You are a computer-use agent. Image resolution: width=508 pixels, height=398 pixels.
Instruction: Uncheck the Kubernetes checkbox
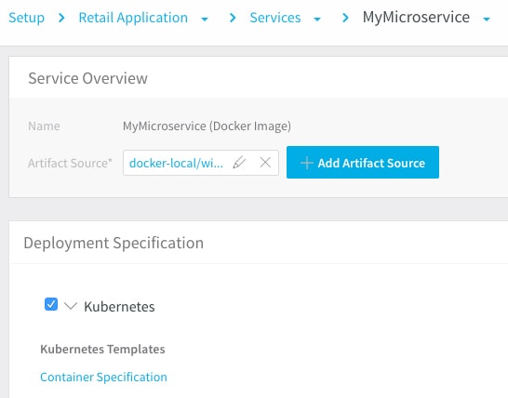[51, 304]
